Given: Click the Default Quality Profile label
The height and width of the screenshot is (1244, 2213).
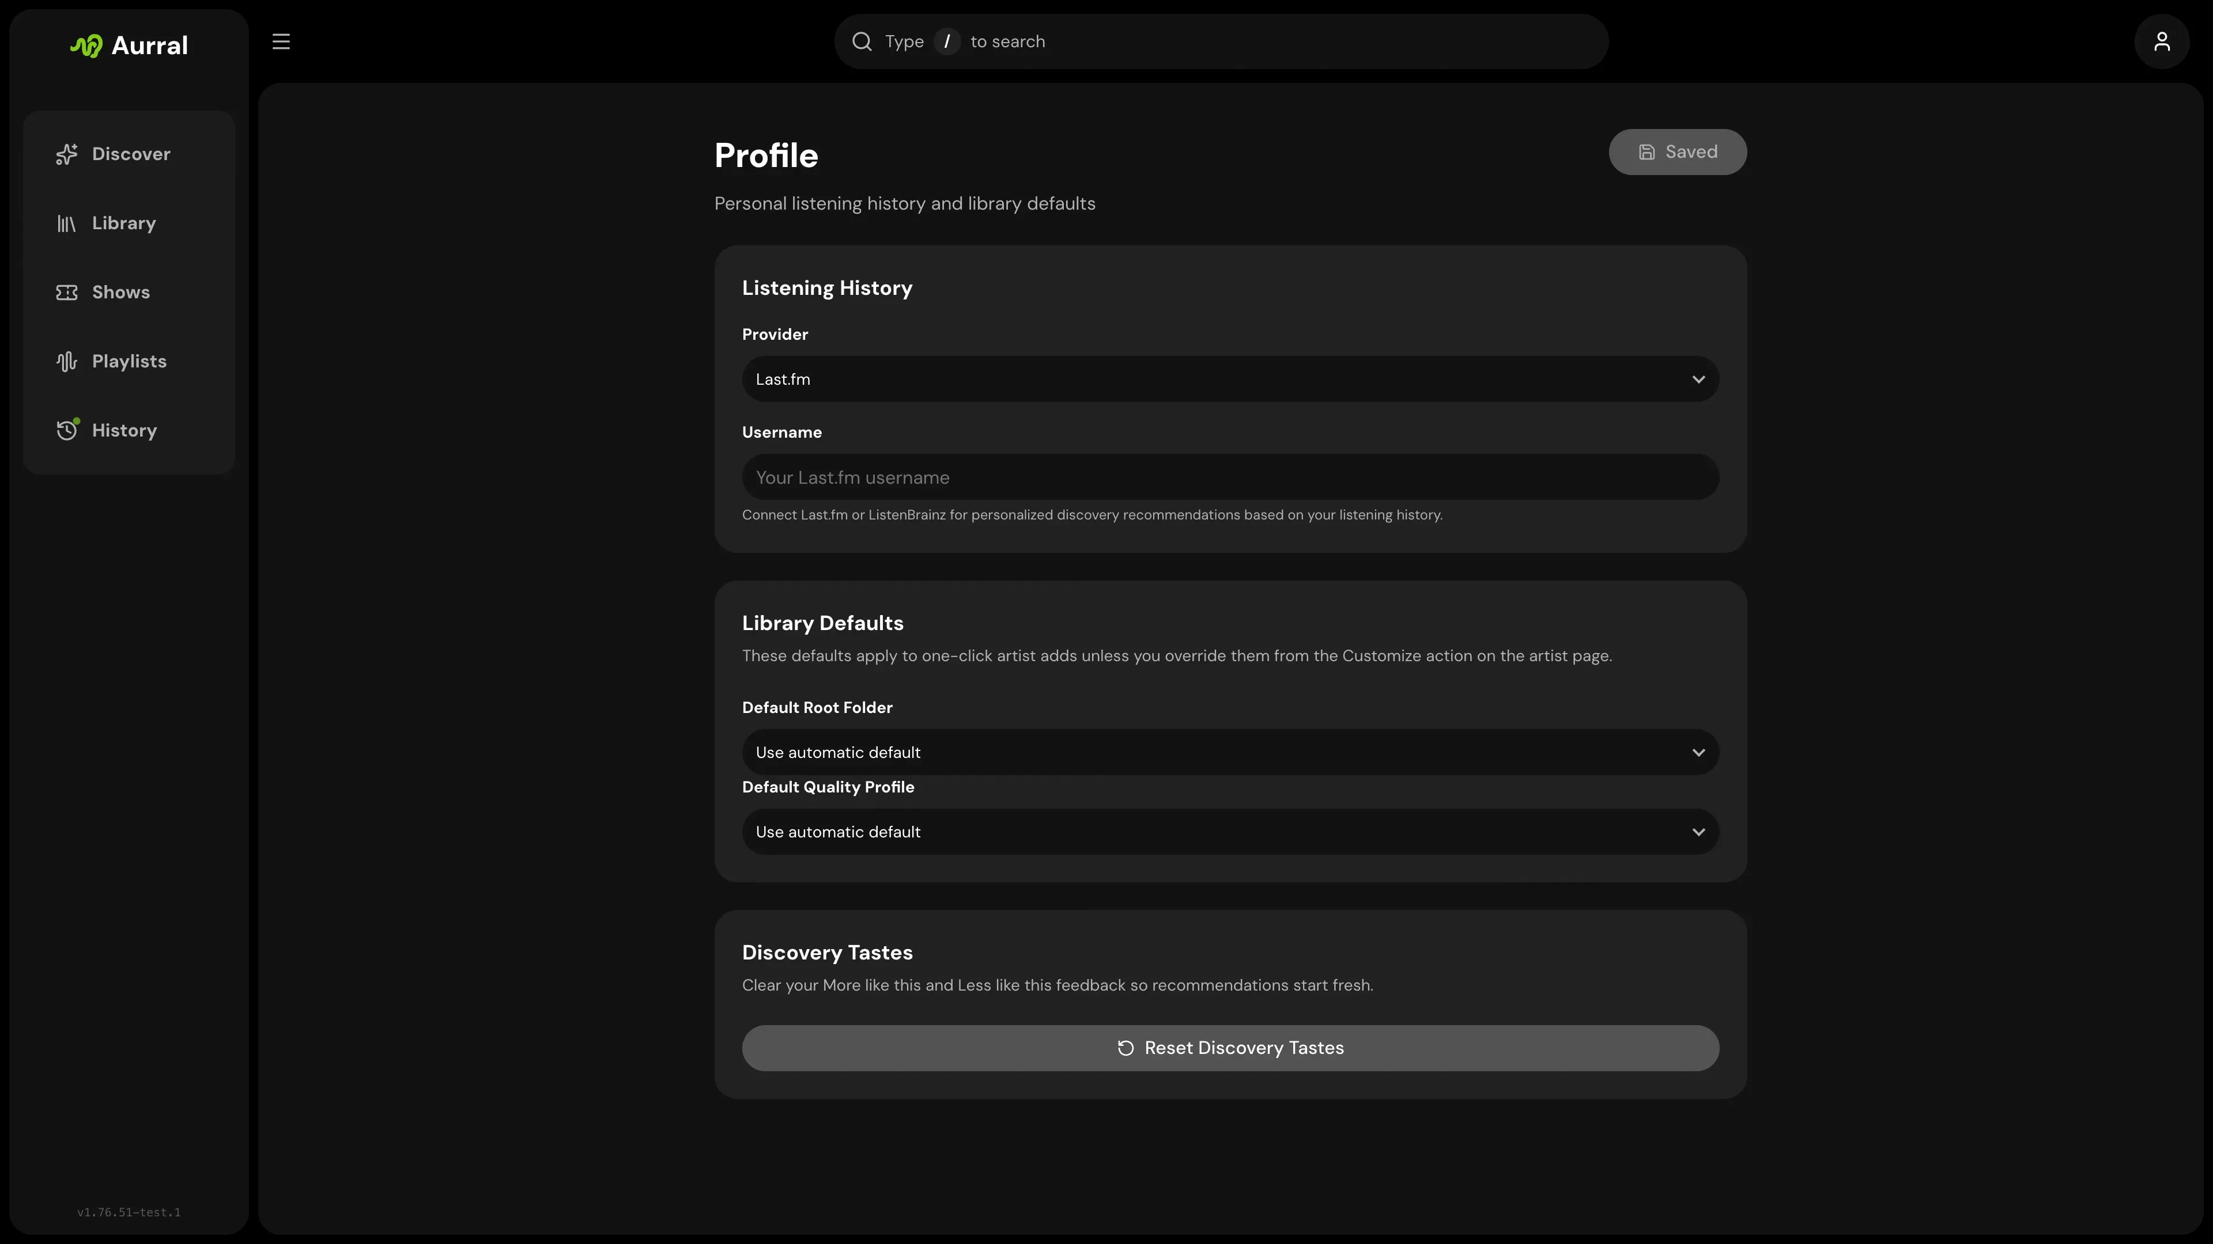Looking at the screenshot, I should point(828,786).
